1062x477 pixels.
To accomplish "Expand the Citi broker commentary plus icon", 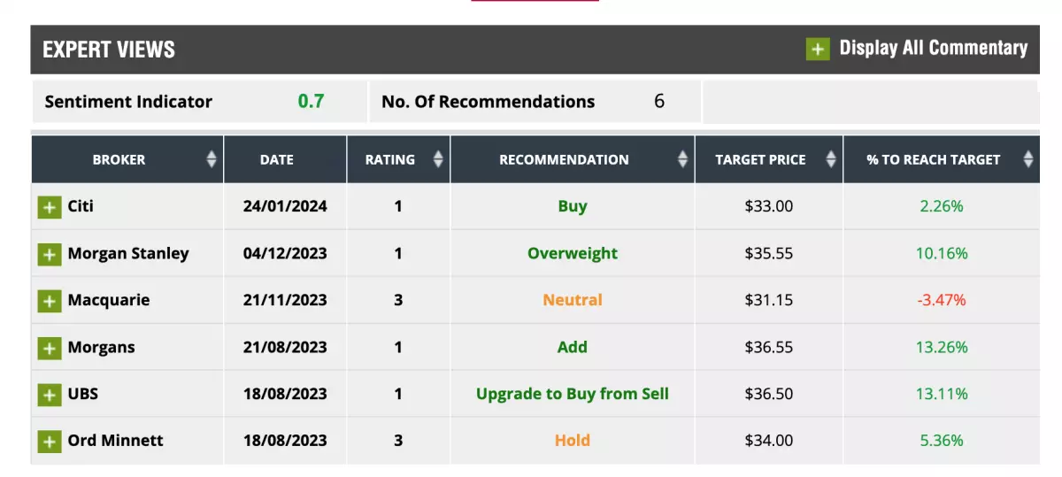I will point(50,208).
